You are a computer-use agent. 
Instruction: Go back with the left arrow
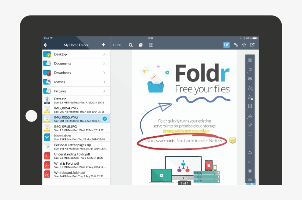click(46, 45)
